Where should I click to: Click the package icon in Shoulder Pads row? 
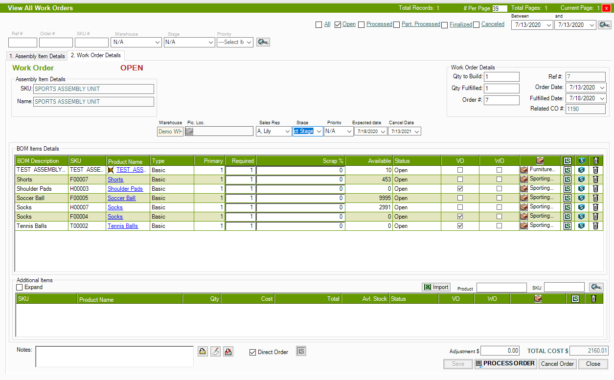click(523, 189)
